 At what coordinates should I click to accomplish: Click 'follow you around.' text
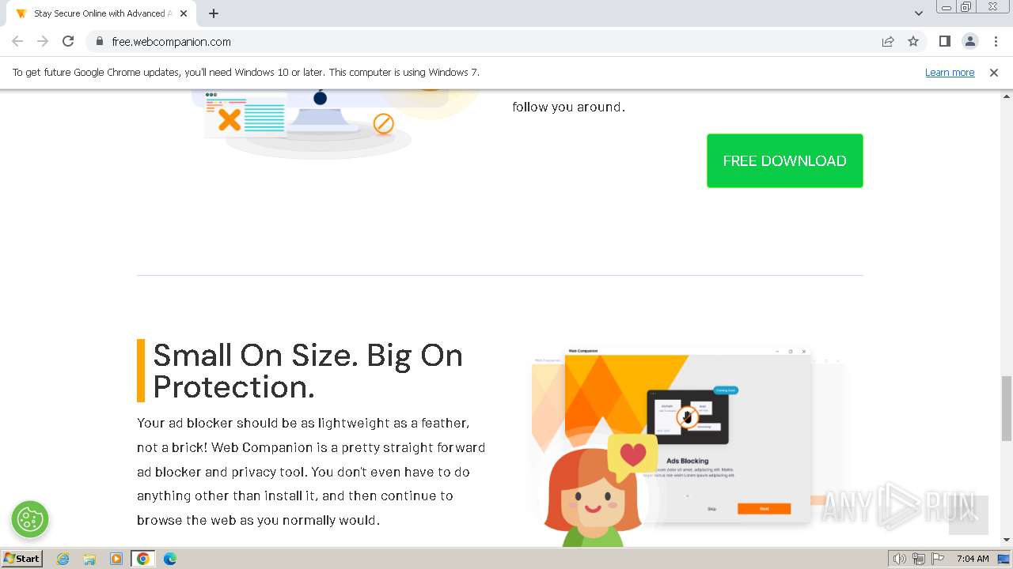[568, 107]
